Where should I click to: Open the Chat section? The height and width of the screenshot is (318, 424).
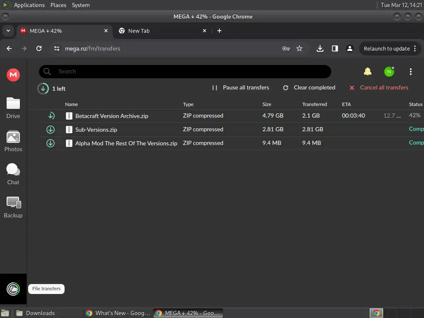13,174
